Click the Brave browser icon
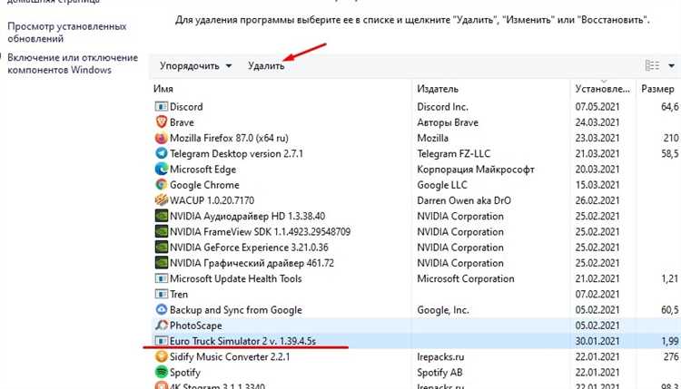 [161, 122]
